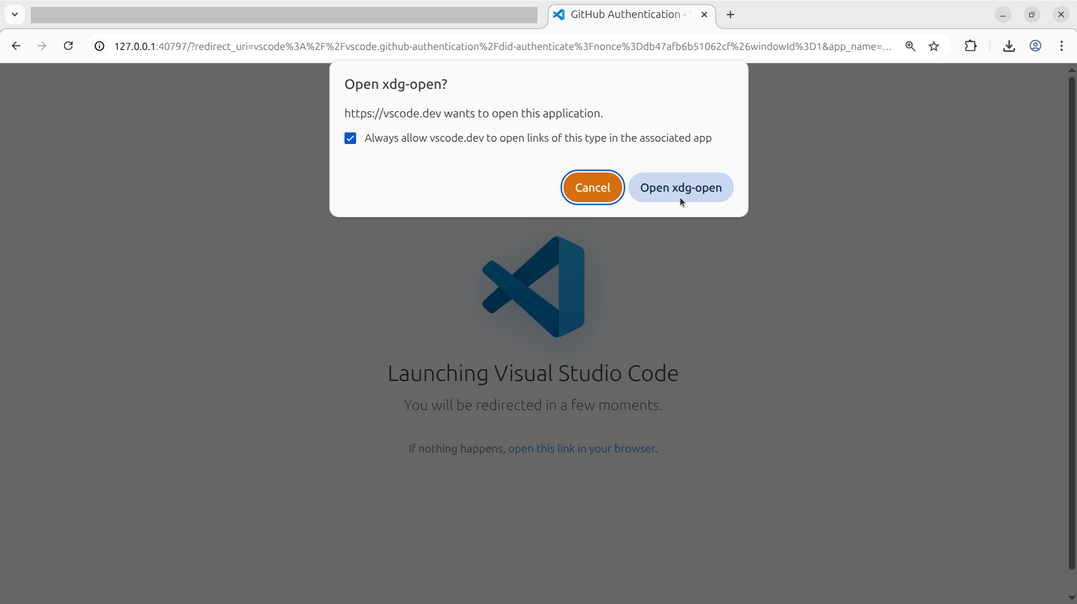Click the VS Code favicon on tab

559,15
